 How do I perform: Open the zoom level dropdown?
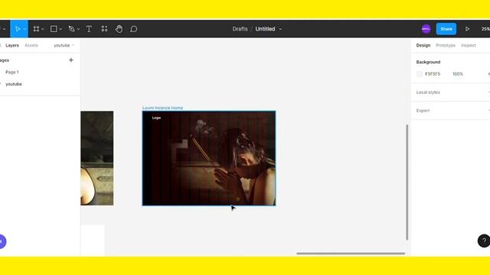(x=485, y=29)
